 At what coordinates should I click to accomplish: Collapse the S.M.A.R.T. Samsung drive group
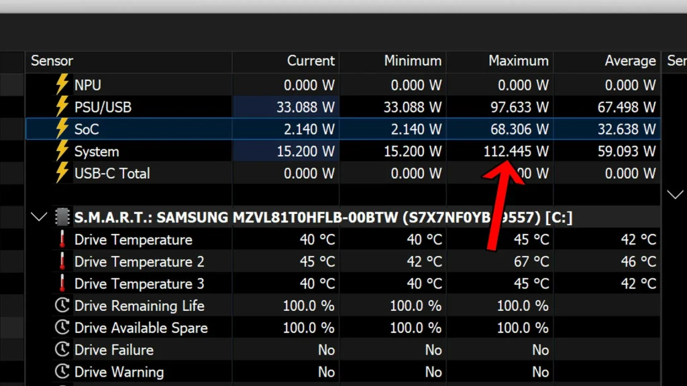39,217
